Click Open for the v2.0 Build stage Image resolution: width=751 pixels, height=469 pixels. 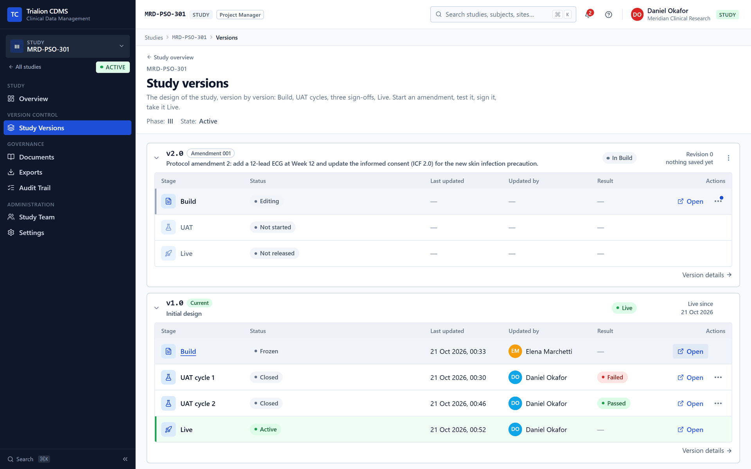690,201
